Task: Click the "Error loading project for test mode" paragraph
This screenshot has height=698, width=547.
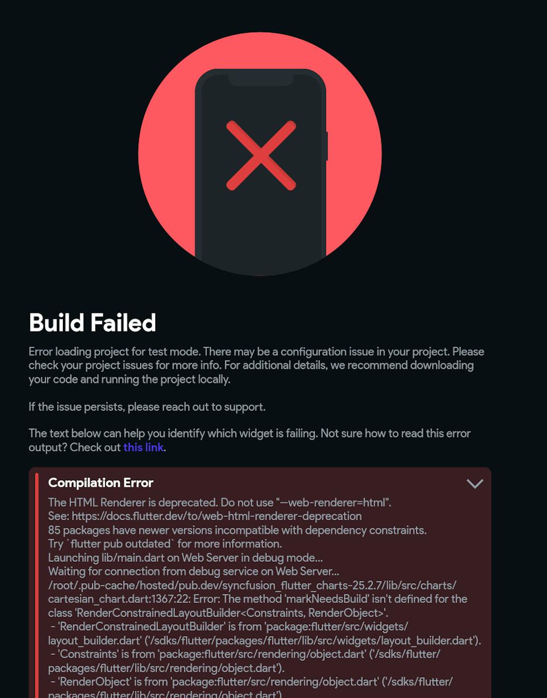Action: tap(257, 365)
